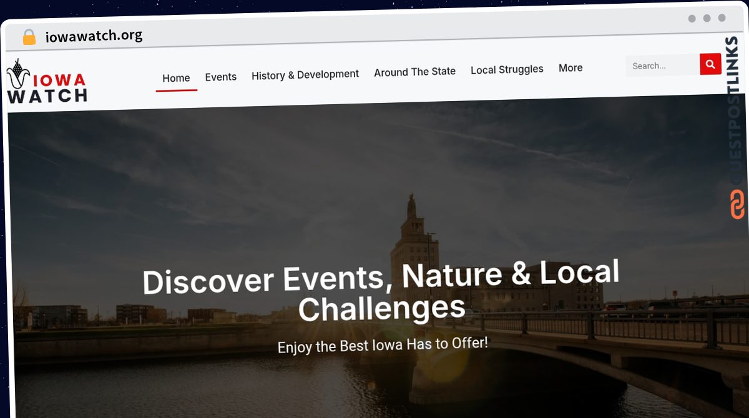Open History & Development navigation link
This screenshot has height=418, width=749.
pyautogui.click(x=305, y=75)
